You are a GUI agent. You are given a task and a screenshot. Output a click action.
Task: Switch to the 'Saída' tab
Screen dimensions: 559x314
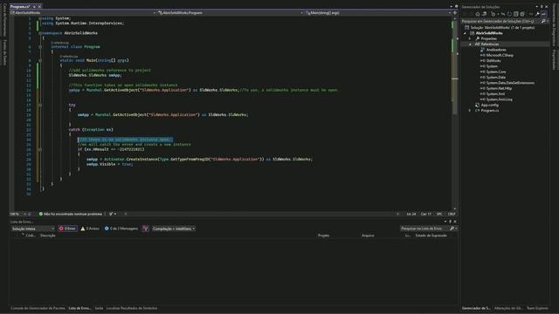[99, 308]
